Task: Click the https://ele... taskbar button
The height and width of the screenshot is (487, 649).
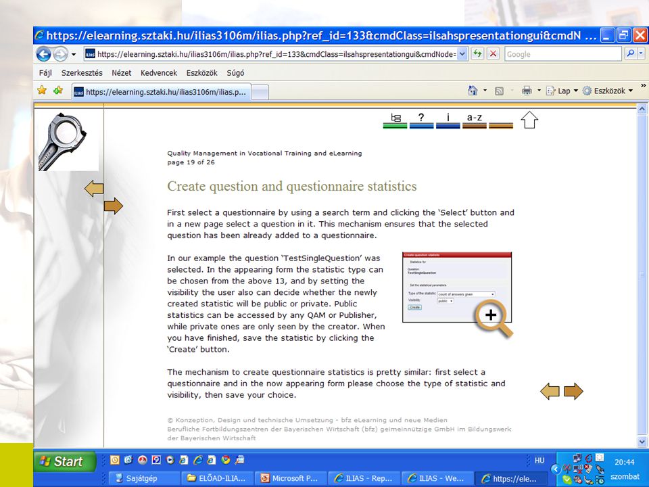Action: click(510, 478)
